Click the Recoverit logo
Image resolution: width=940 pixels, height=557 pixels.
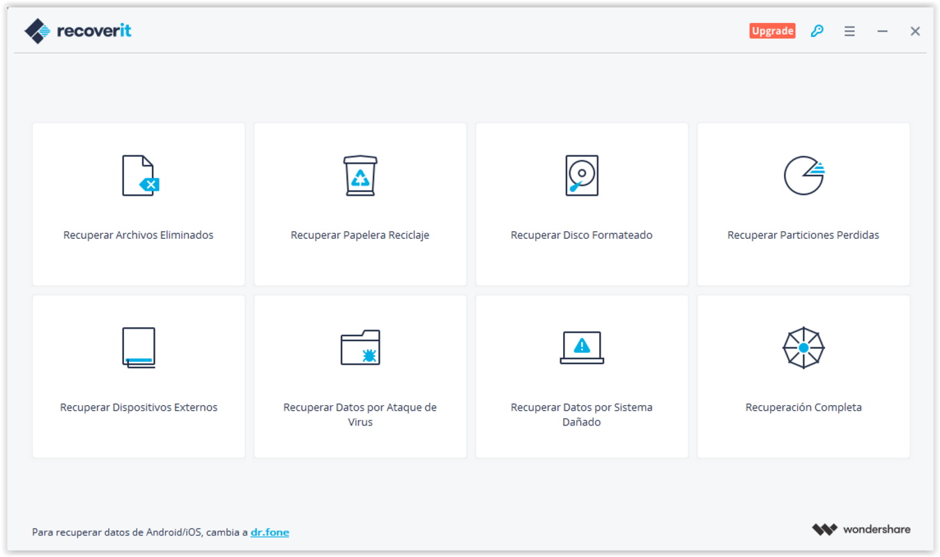pyautogui.click(x=77, y=31)
